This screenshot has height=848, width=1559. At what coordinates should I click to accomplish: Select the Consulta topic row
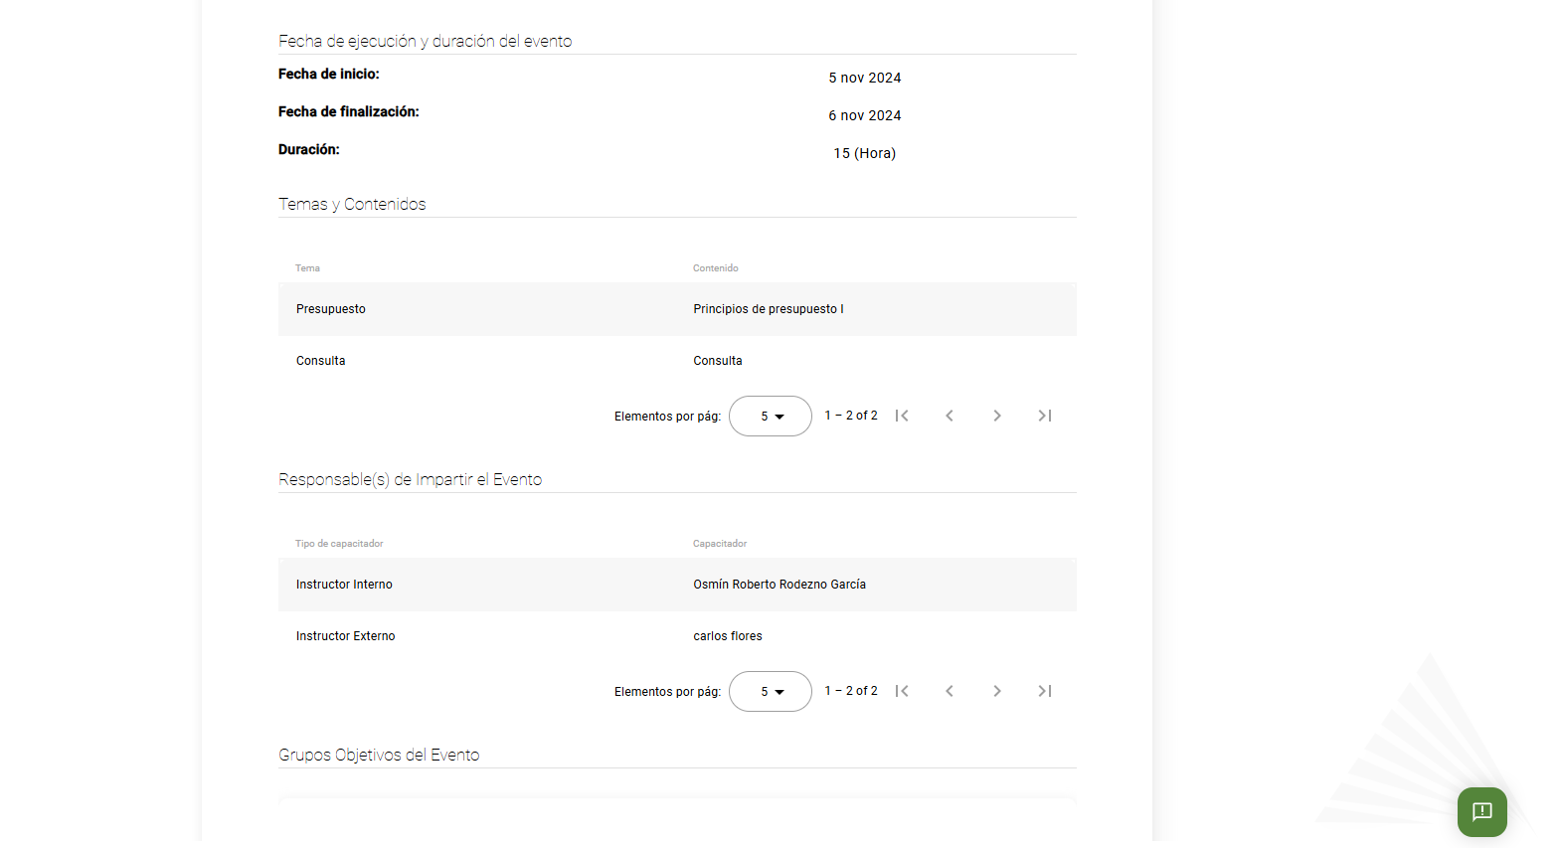(320, 360)
